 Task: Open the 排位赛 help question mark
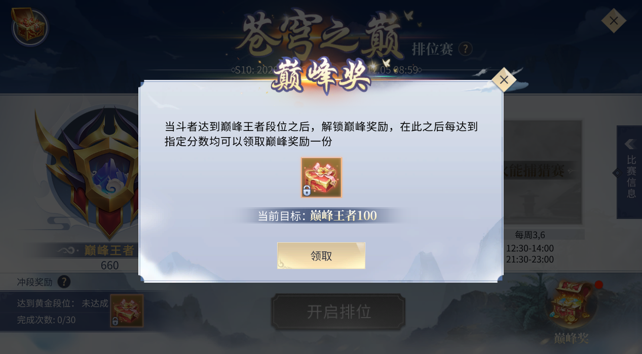click(x=465, y=49)
